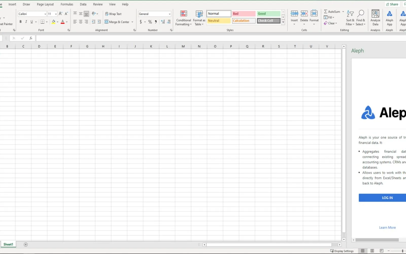Open Conditional Formatting menu
406x254 pixels.
[x=183, y=18]
